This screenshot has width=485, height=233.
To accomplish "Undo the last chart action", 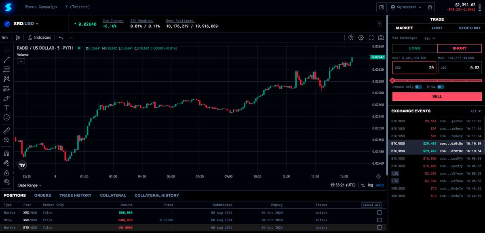I will coord(61,37).
